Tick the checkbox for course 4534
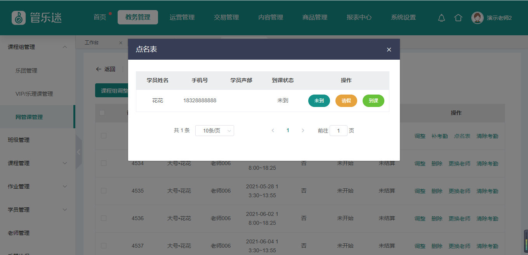528x255 pixels. 104,163
